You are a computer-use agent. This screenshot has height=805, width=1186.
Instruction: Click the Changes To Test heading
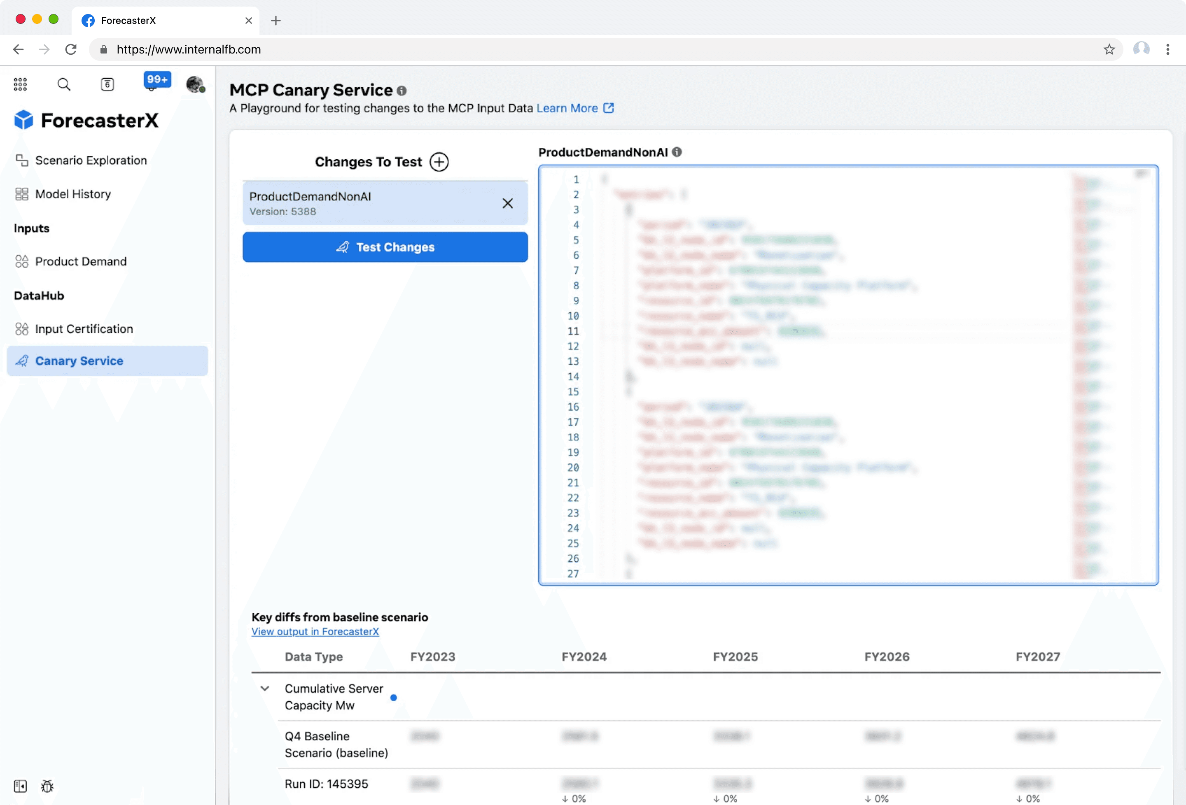(x=369, y=162)
